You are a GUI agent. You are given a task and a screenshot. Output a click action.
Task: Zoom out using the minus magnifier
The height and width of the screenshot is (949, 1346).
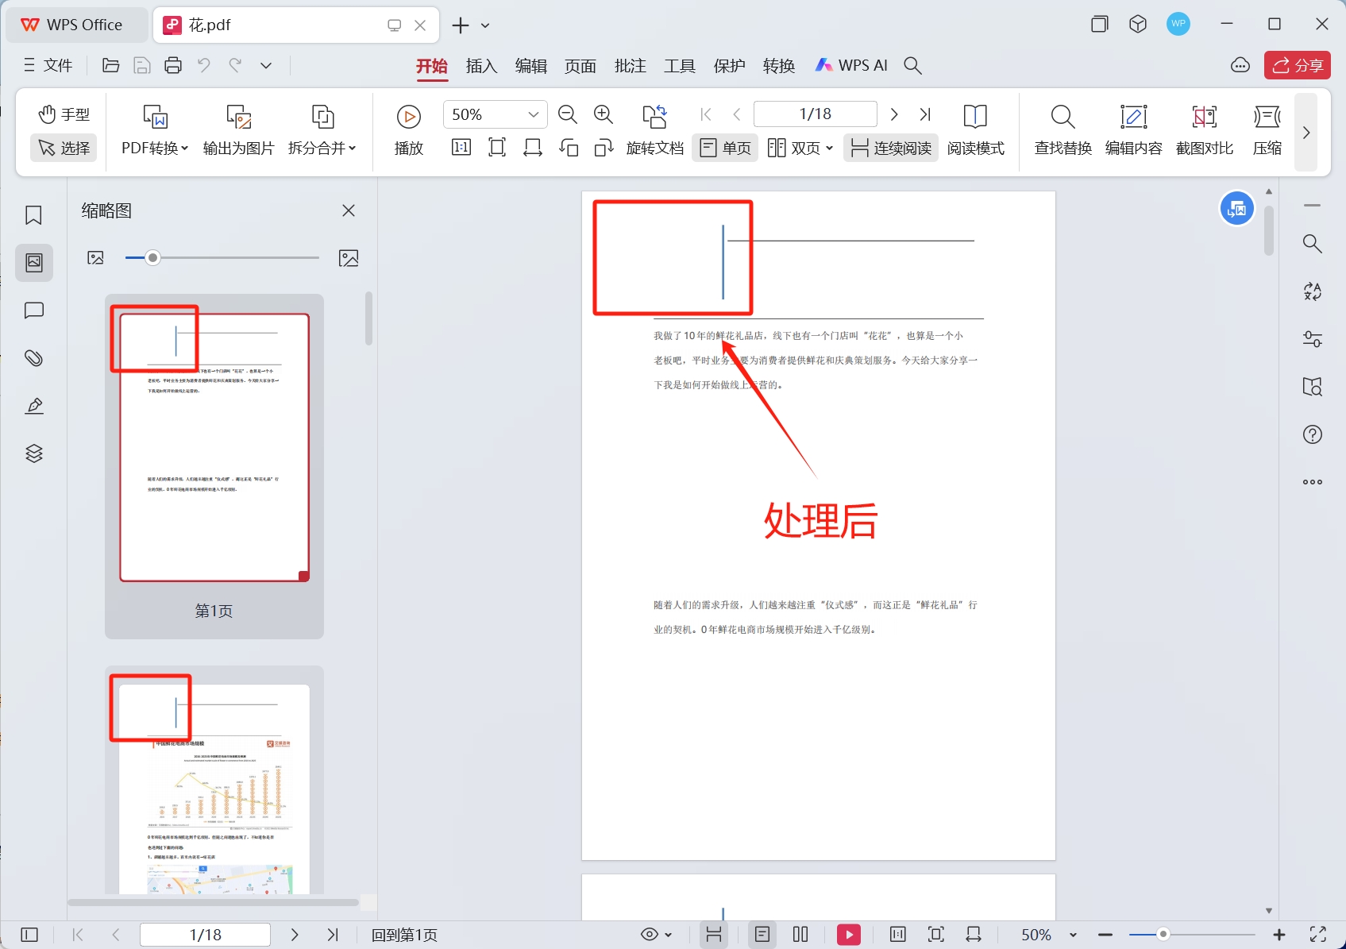(x=567, y=115)
